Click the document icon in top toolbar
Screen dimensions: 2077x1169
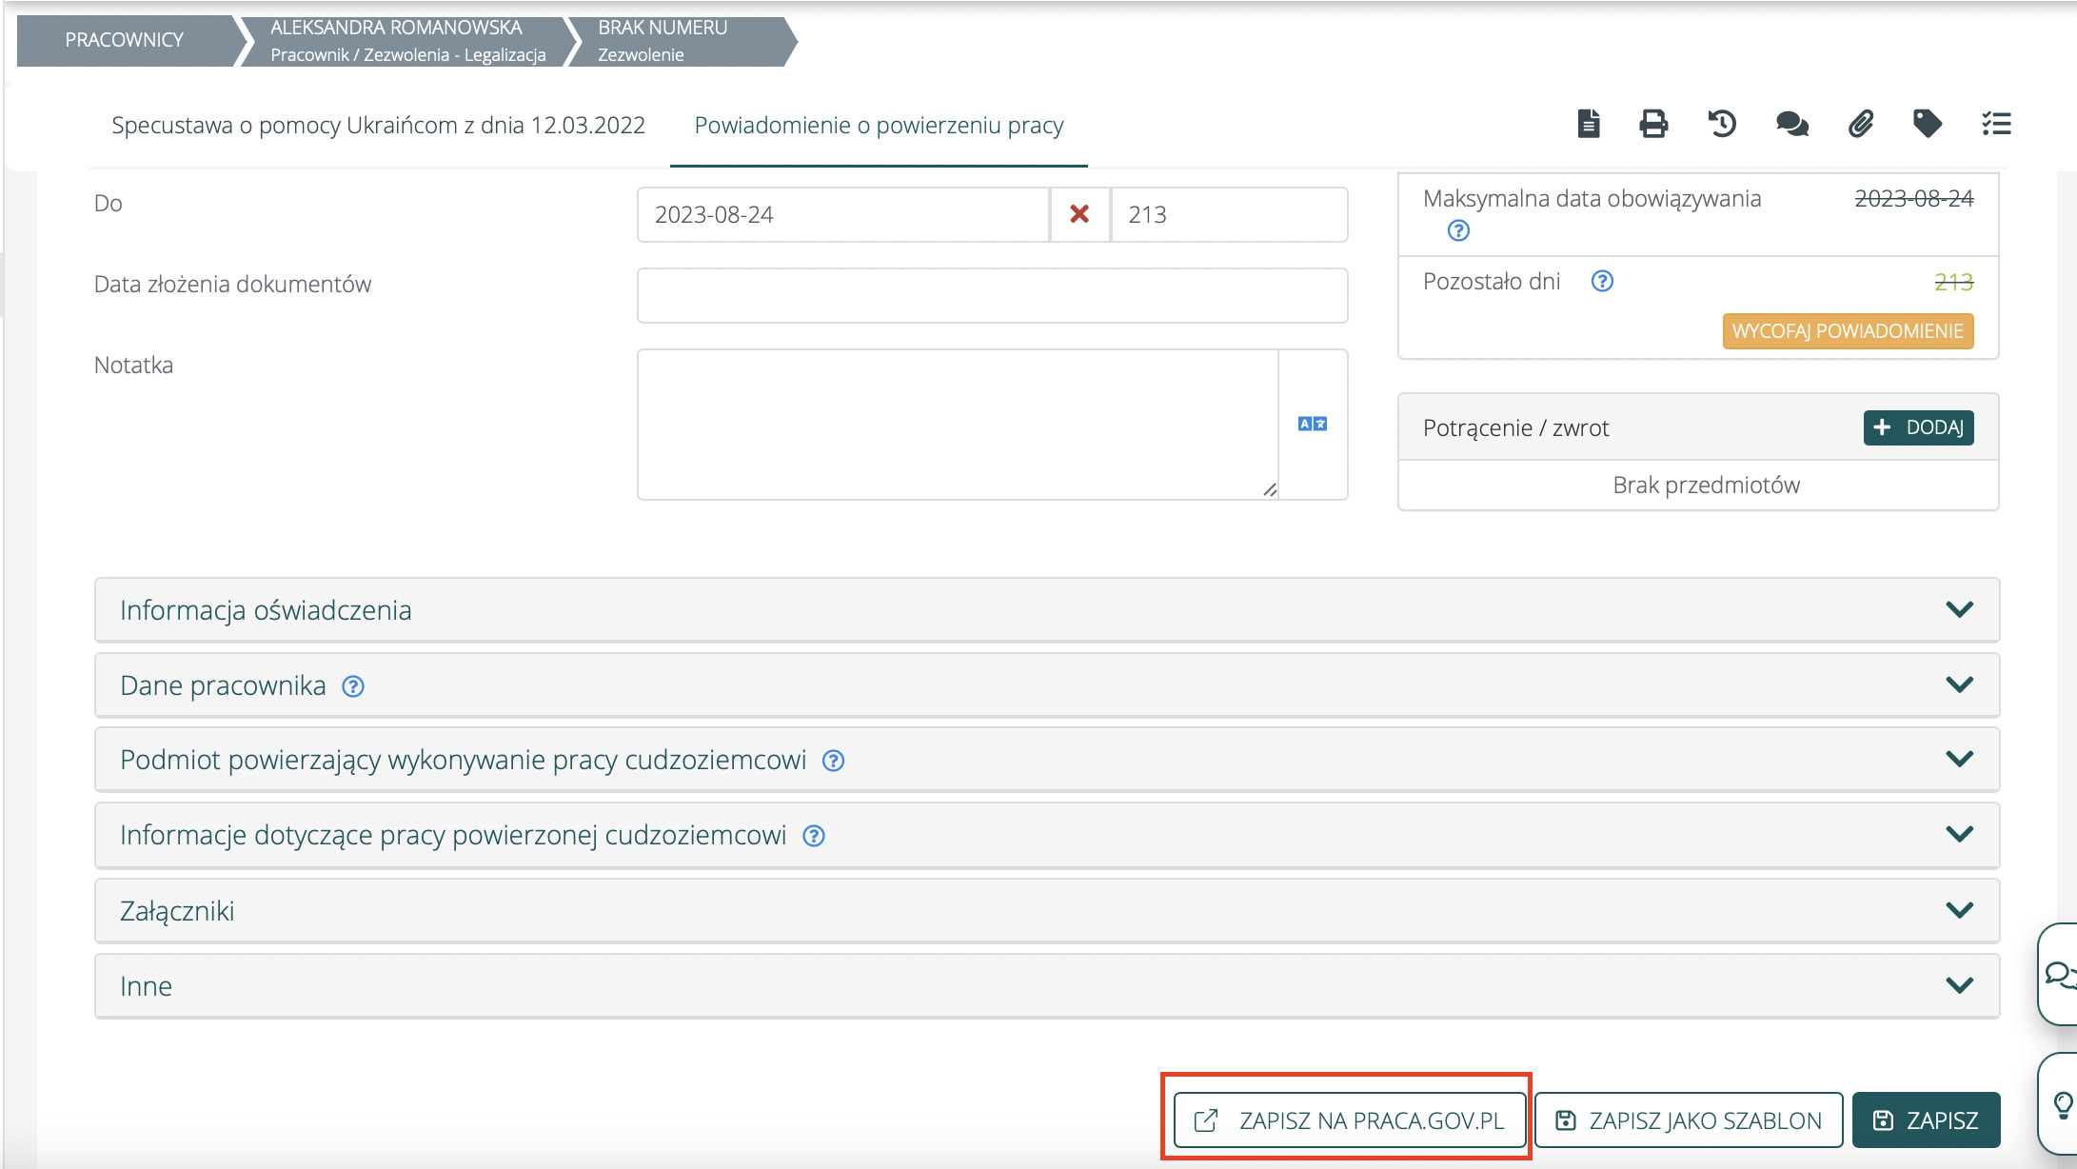(1588, 124)
